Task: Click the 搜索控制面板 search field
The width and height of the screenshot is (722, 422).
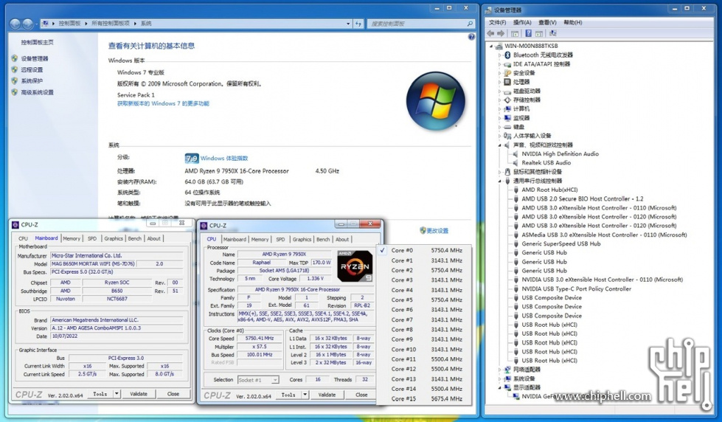Action: click(421, 24)
